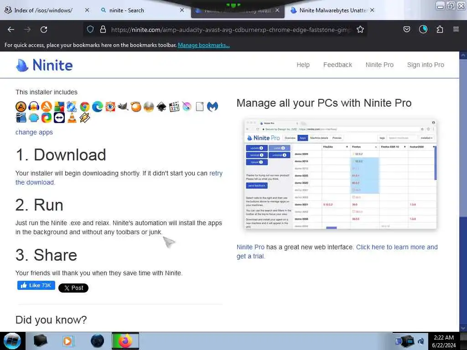The width and height of the screenshot is (467, 350).
Task: Open Ninite Pro from header
Action: pyautogui.click(x=379, y=65)
